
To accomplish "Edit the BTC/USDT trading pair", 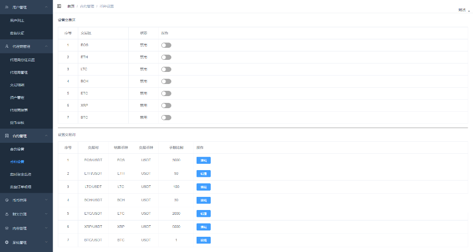I will coord(203,240).
